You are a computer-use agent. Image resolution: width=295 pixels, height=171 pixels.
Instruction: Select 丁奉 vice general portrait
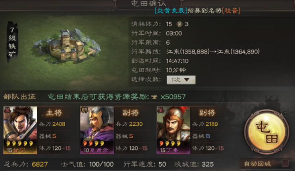click(x=173, y=130)
